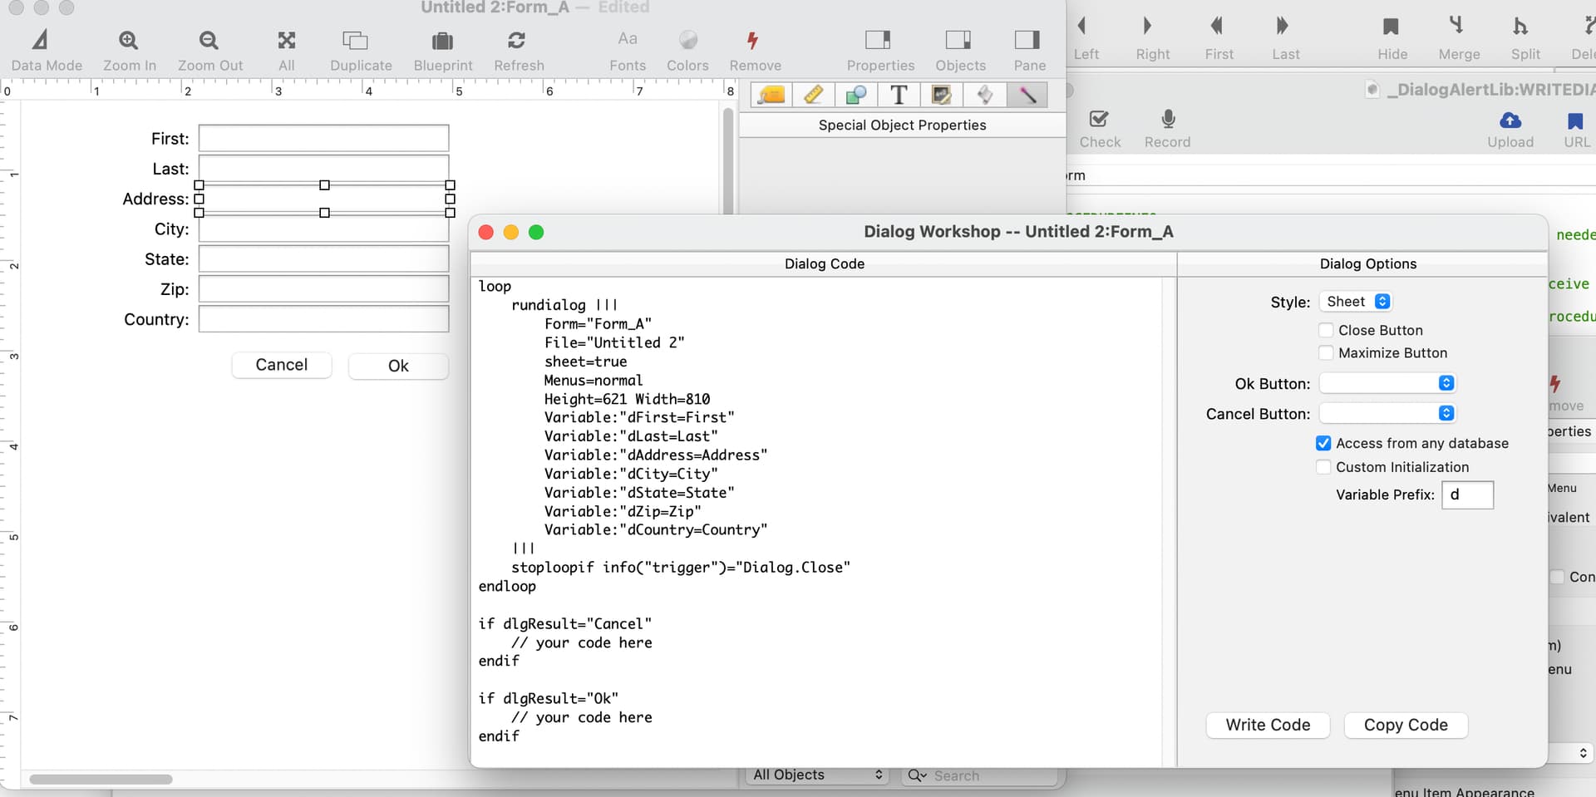
Task: Select the magic wand special properties icon
Action: click(1027, 95)
